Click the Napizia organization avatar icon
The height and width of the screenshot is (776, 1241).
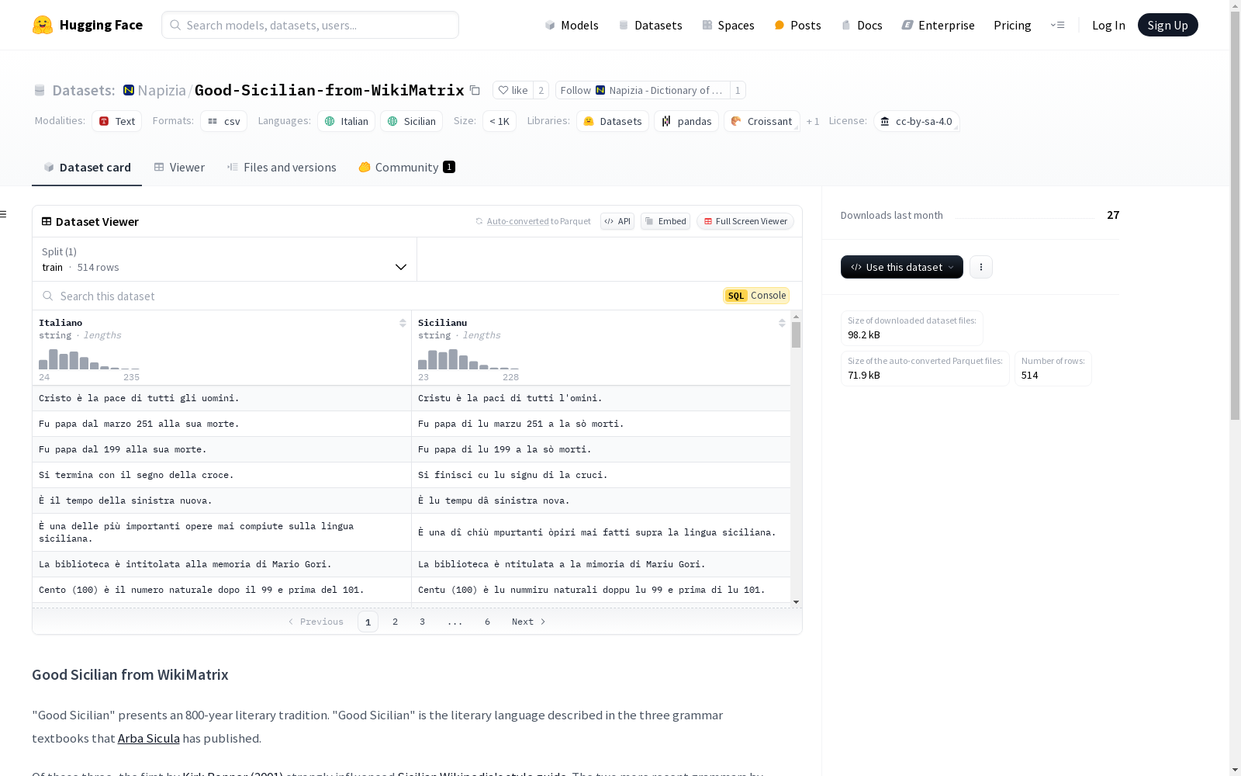[x=129, y=90]
